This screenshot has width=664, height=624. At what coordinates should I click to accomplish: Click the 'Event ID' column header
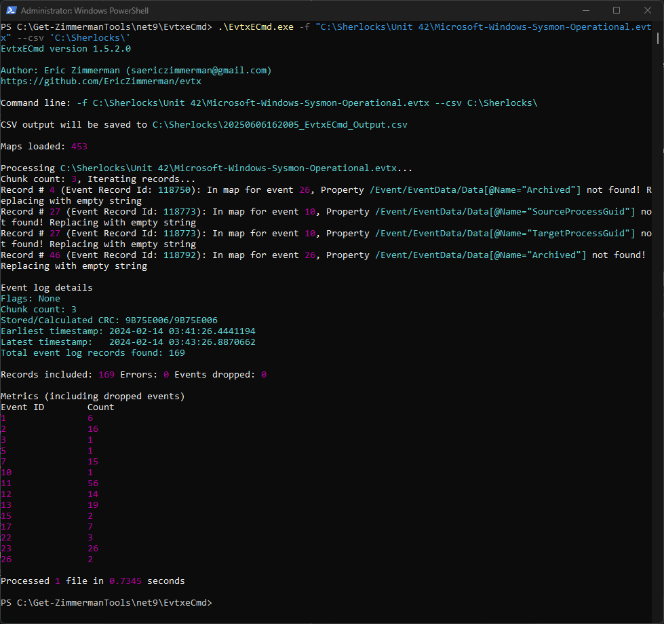tap(22, 407)
